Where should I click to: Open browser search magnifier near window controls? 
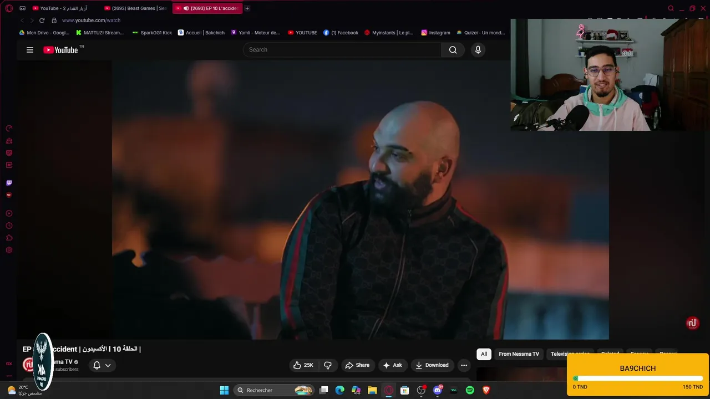click(x=671, y=8)
